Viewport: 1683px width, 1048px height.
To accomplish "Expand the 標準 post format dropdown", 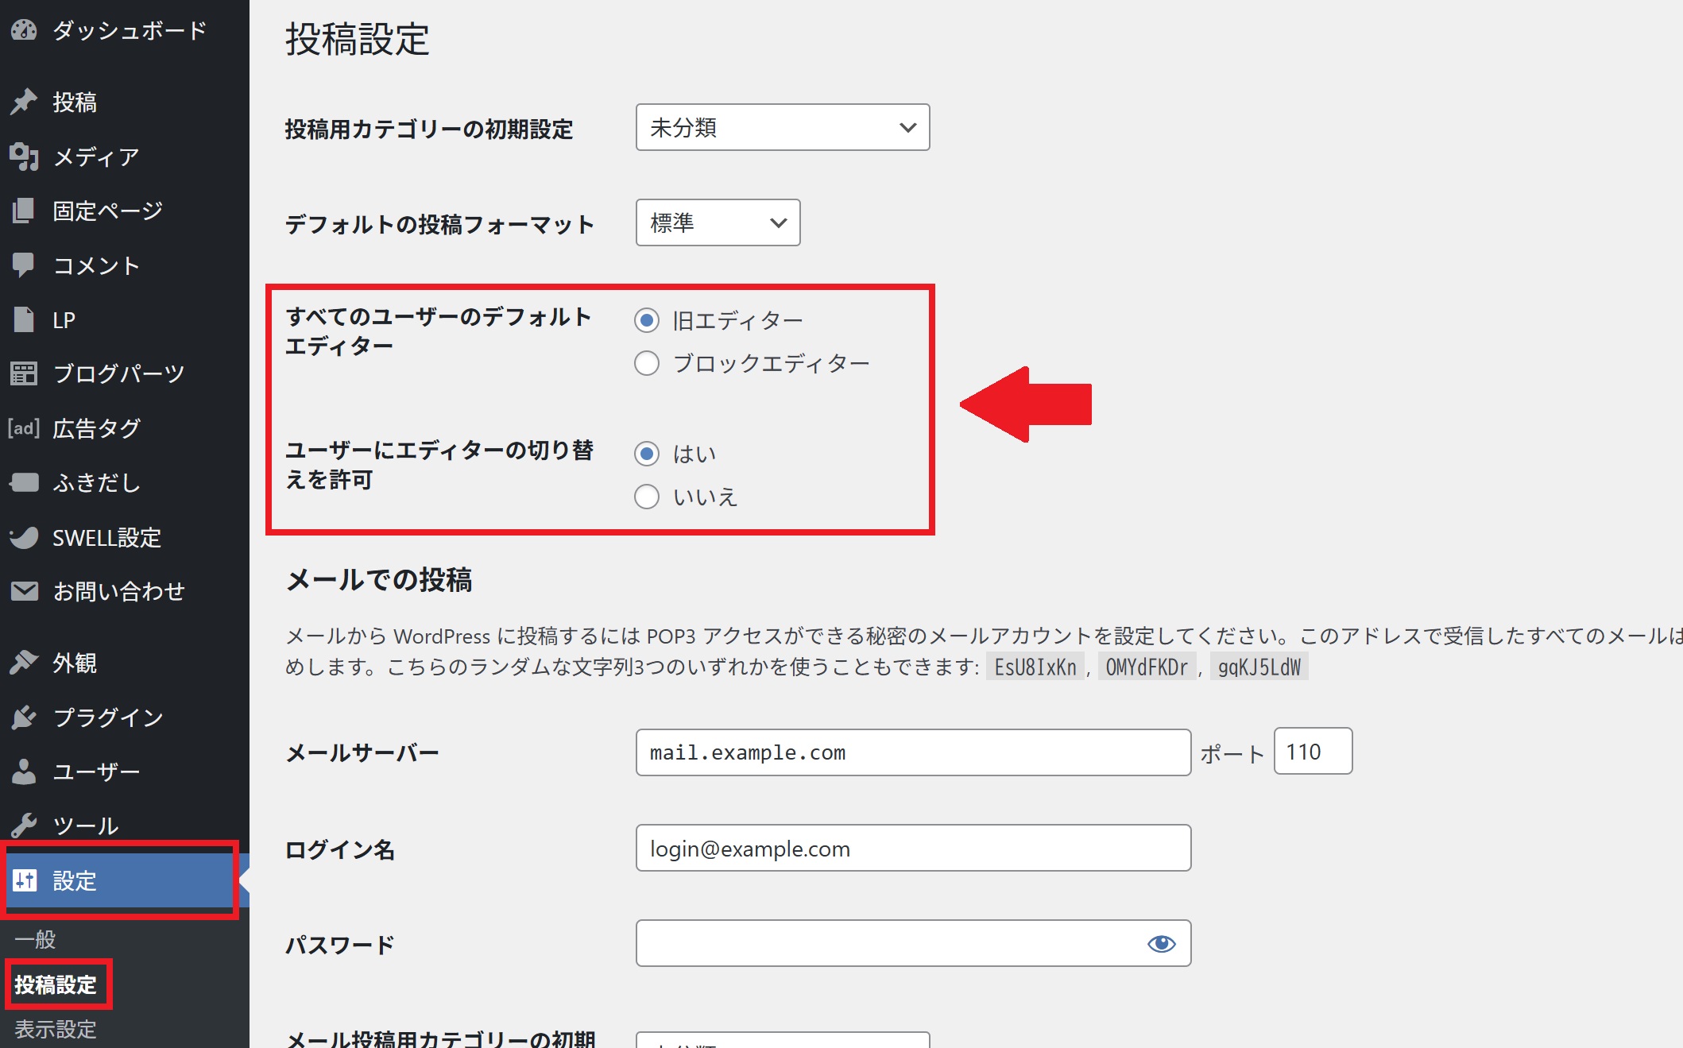I will (717, 222).
